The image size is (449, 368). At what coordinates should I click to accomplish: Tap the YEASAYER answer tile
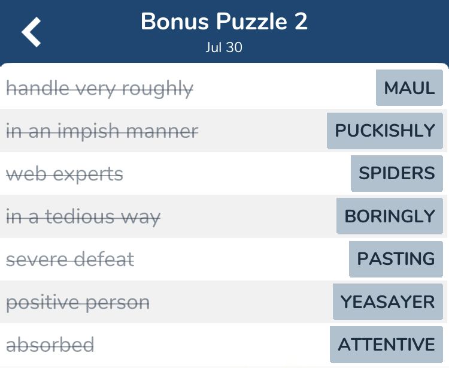[x=388, y=301]
